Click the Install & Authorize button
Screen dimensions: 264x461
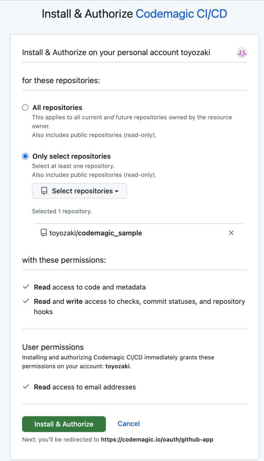point(64,424)
